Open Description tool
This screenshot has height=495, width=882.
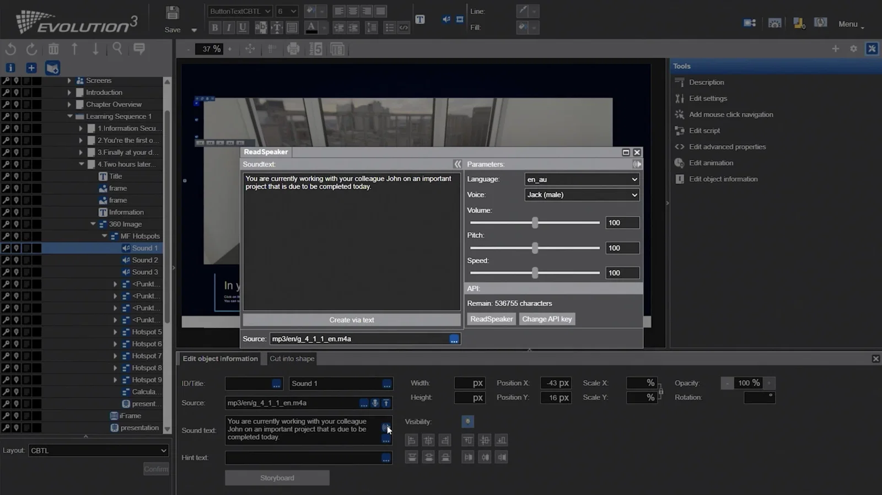706,82
